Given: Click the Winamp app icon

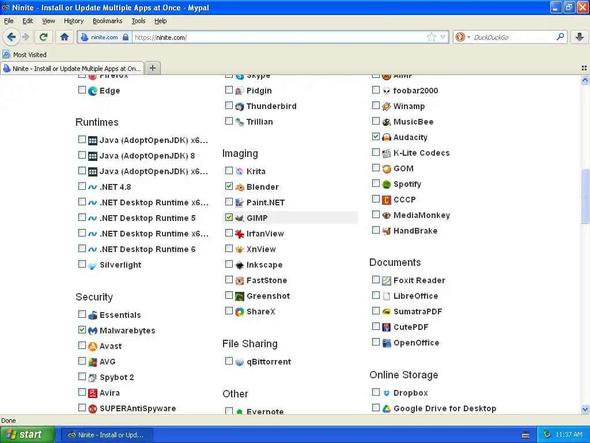Looking at the screenshot, I should (387, 107).
